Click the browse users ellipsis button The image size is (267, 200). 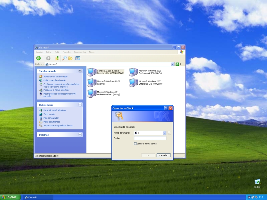pyautogui.click(x=169, y=133)
